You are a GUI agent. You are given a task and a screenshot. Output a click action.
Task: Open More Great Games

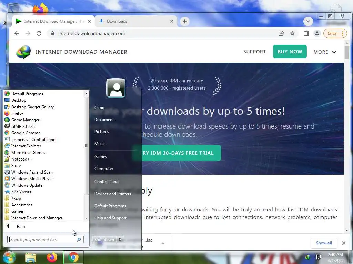pos(28,152)
